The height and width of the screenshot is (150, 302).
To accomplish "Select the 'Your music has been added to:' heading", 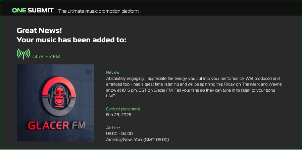I will (71, 40).
